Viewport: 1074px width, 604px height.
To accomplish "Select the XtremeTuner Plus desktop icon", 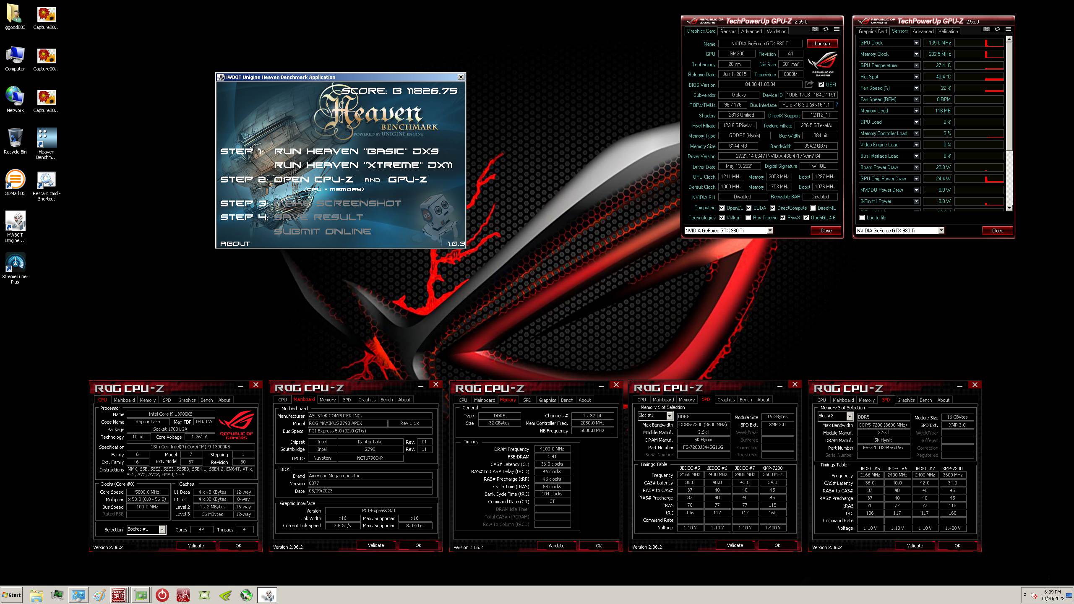I will (15, 268).
